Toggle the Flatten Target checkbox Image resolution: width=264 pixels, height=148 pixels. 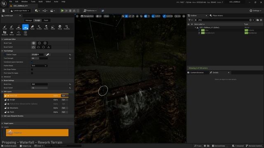click(x=5, y=55)
